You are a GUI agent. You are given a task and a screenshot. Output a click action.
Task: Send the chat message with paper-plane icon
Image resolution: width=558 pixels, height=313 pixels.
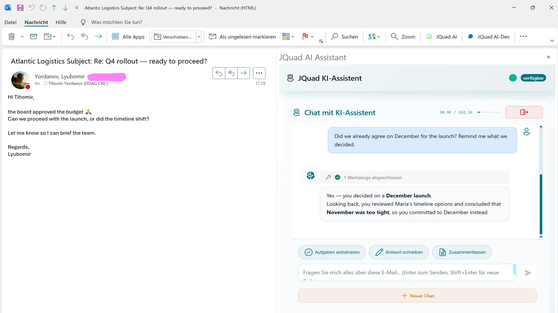(x=528, y=273)
